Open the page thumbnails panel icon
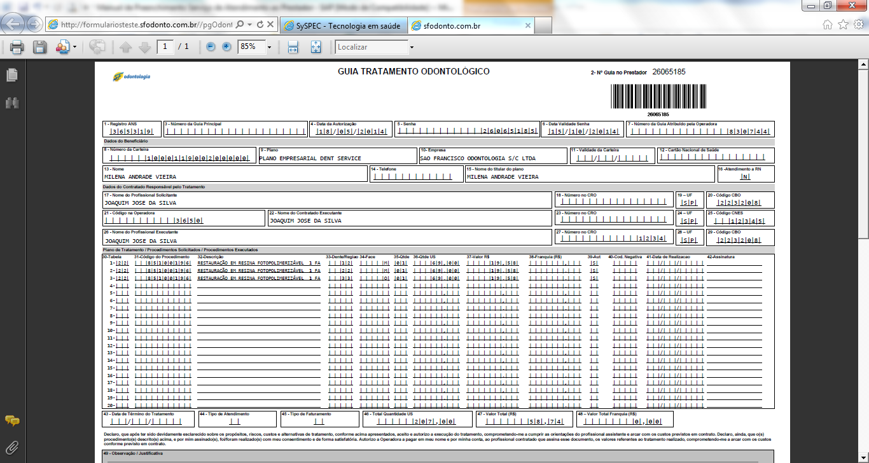Image resolution: width=869 pixels, height=463 pixels. coord(11,75)
